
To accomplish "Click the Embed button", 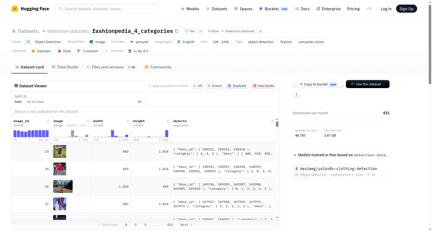I will [214, 86].
